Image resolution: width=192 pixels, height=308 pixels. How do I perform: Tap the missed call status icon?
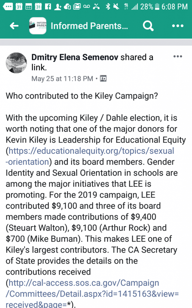pyautogui.click(x=96, y=6)
